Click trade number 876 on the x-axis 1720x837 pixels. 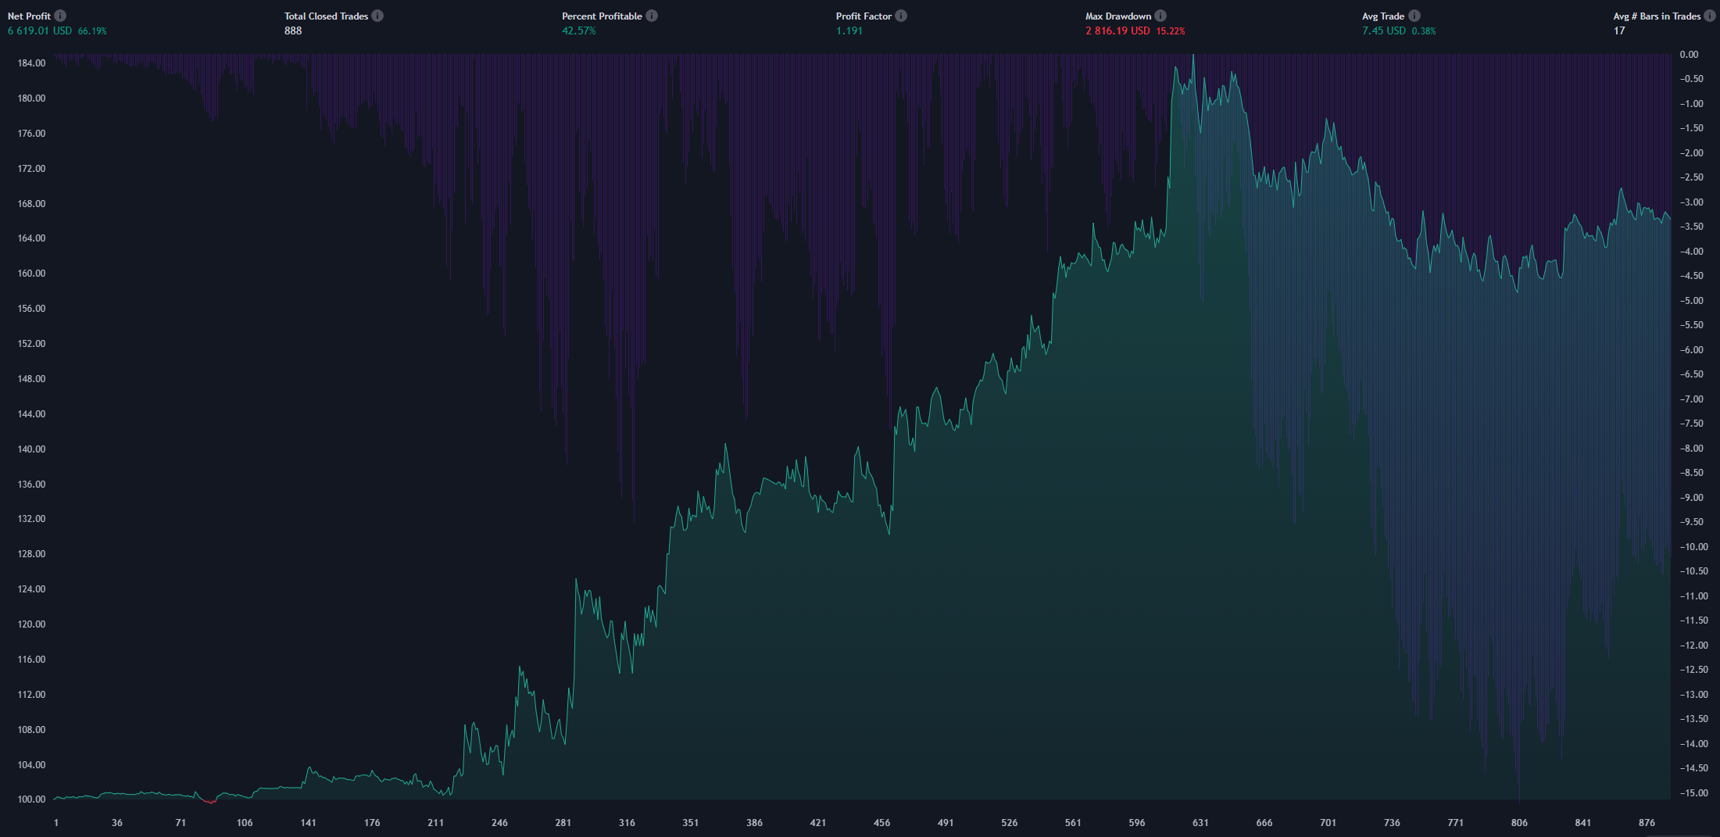(x=1647, y=823)
